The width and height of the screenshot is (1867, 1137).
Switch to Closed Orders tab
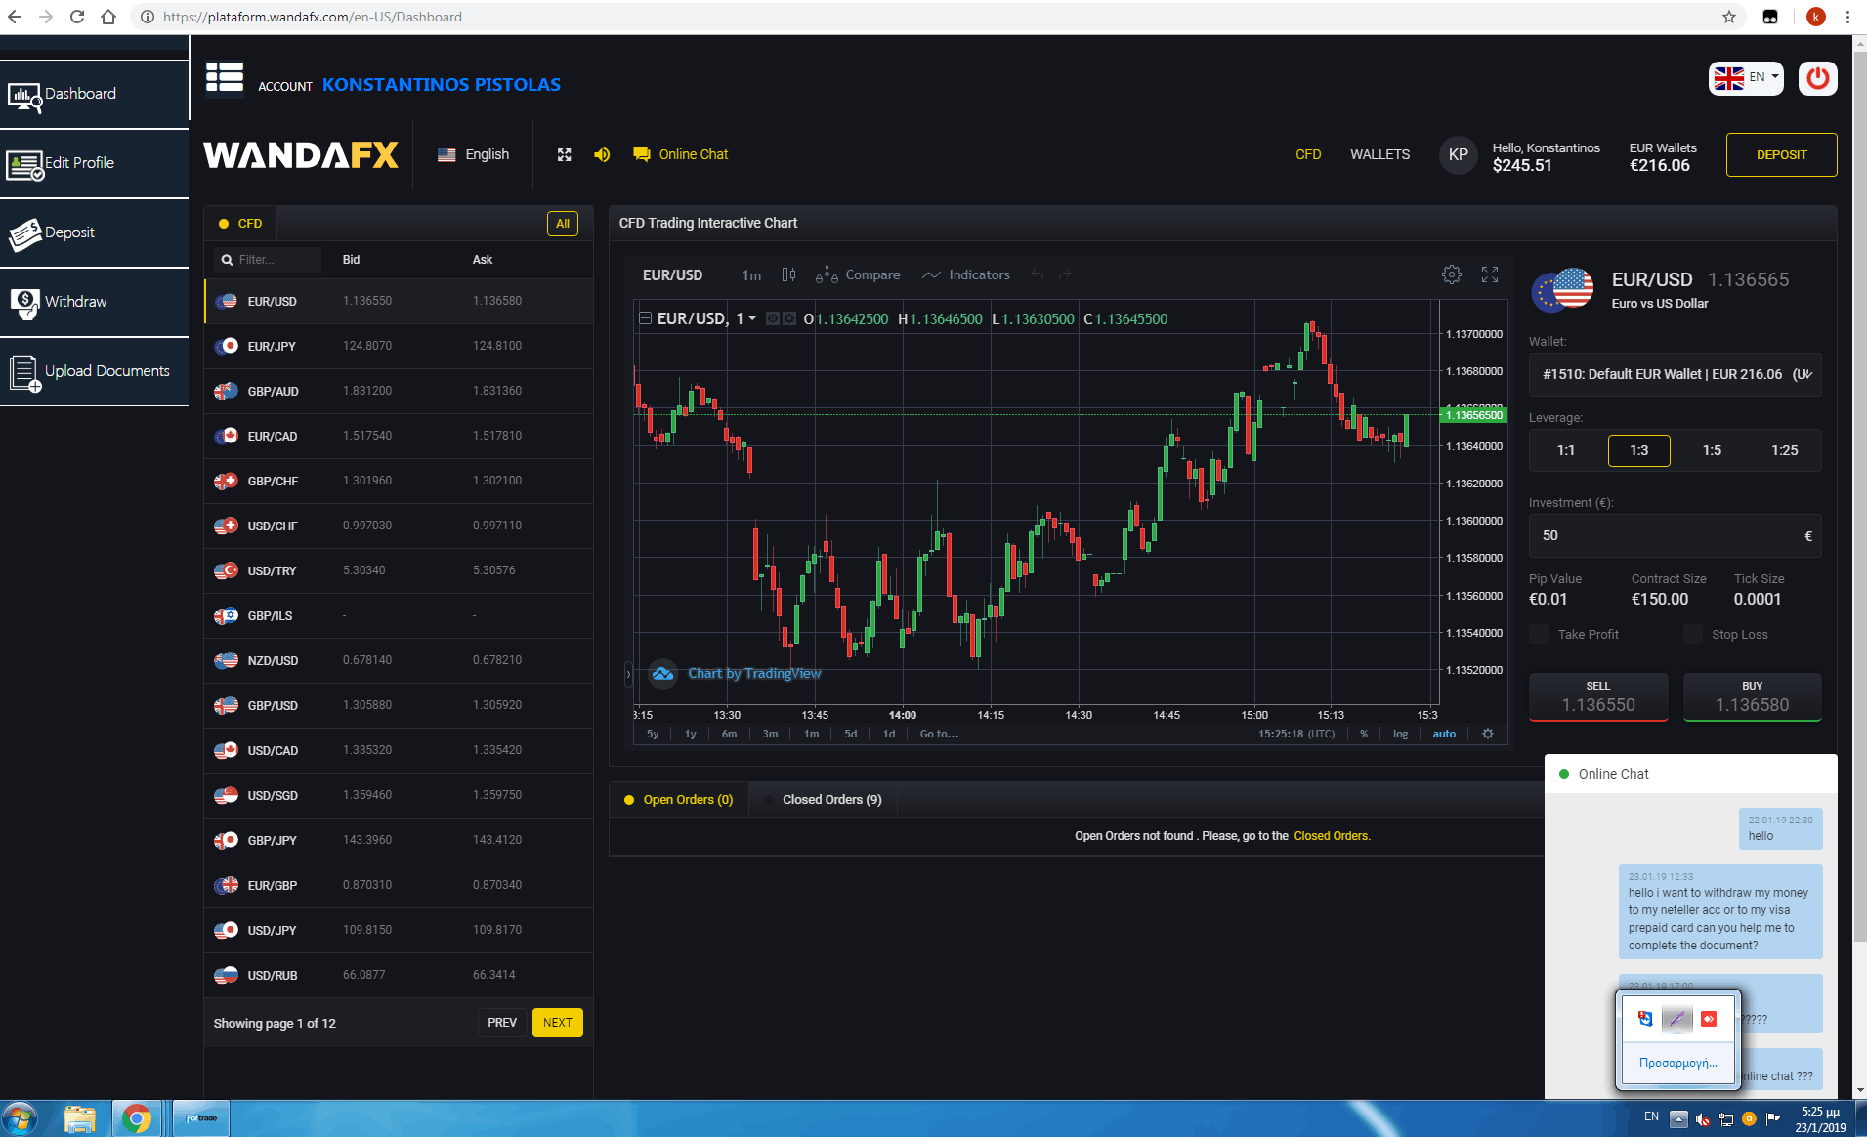point(831,800)
